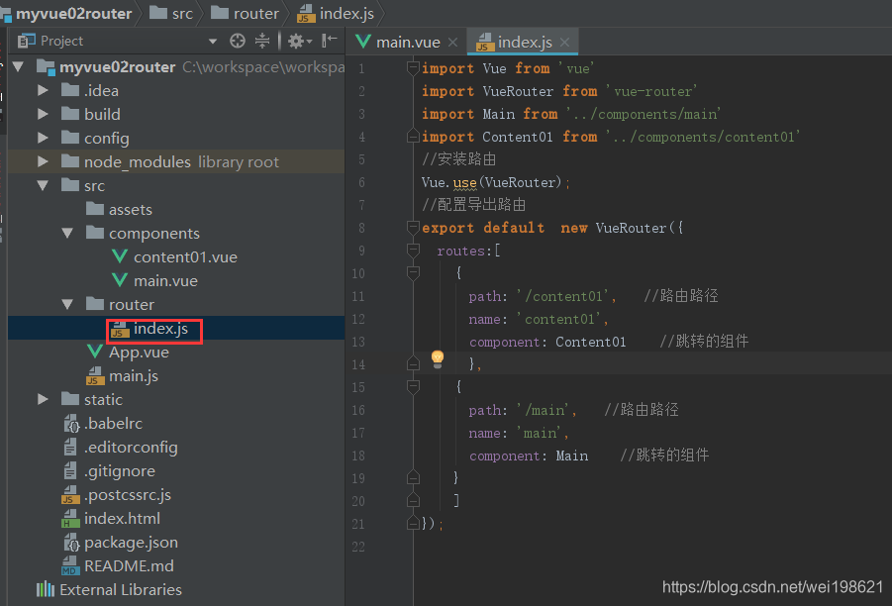Open README.md in the project tree
This screenshot has height=606, width=892.
tap(129, 566)
